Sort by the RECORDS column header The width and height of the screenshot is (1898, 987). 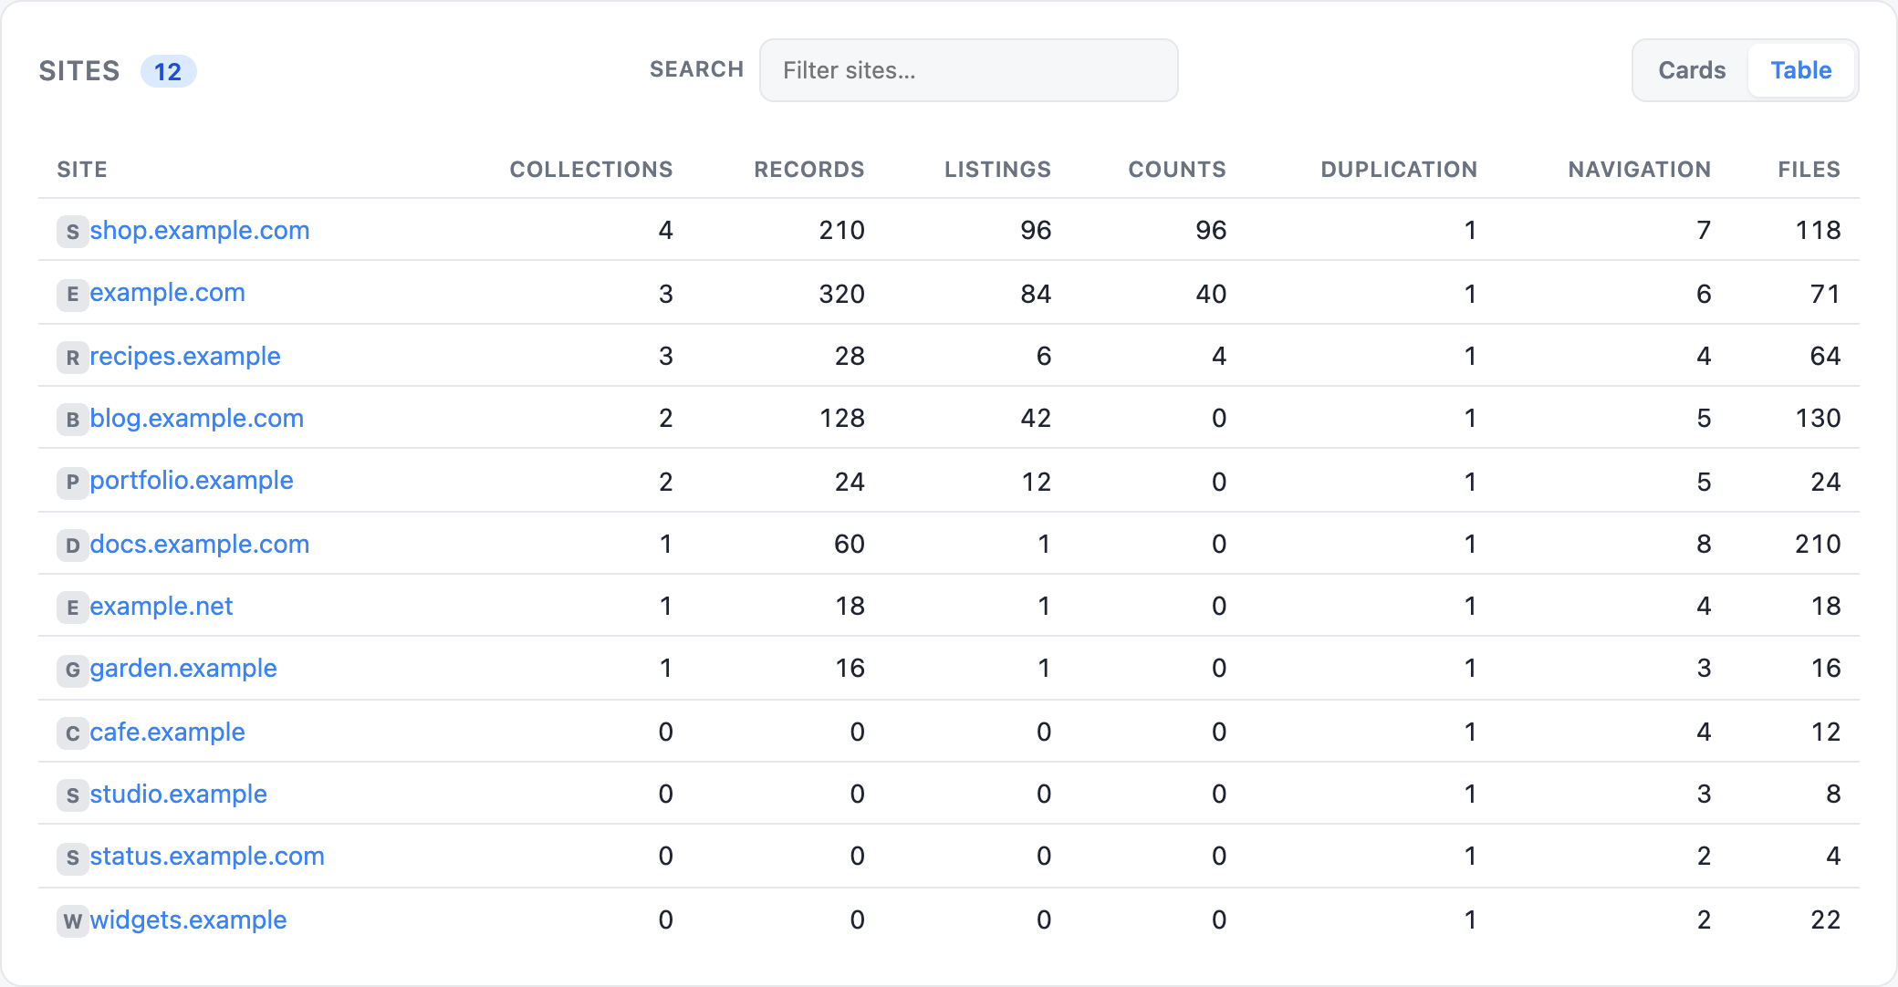pyautogui.click(x=809, y=170)
